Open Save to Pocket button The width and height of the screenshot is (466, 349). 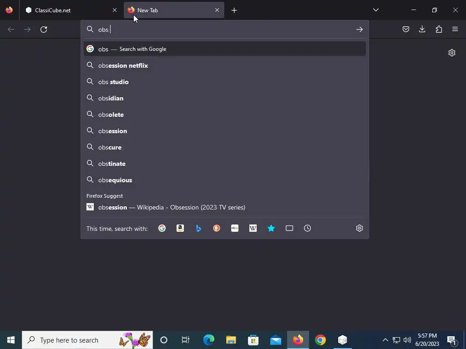405,29
